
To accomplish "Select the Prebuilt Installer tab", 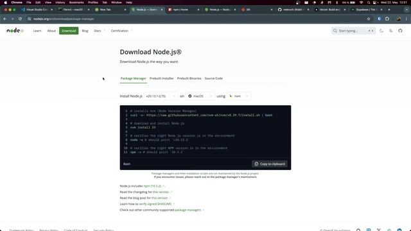I will tap(161, 78).
